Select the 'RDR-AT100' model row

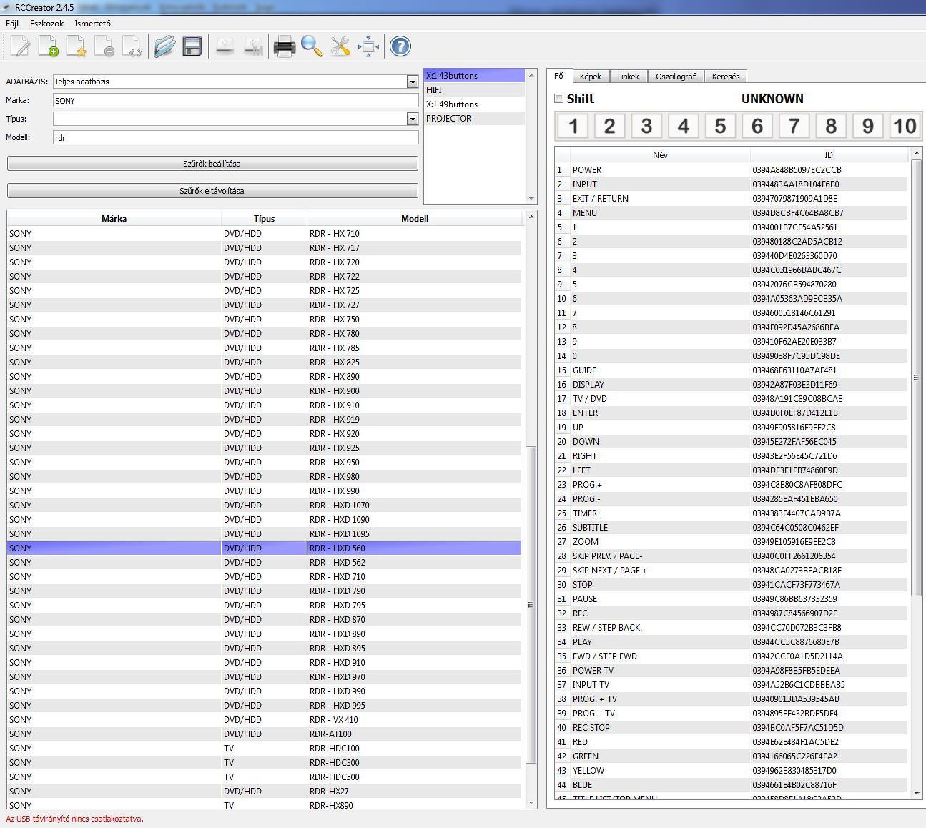[265, 734]
